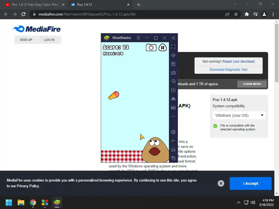
Task: Tap the Pou character in the game
Action: [x=155, y=149]
